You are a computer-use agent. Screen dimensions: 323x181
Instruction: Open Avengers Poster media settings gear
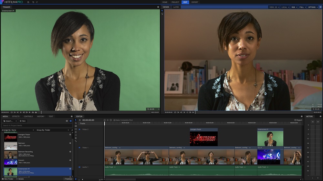(x=70, y=135)
